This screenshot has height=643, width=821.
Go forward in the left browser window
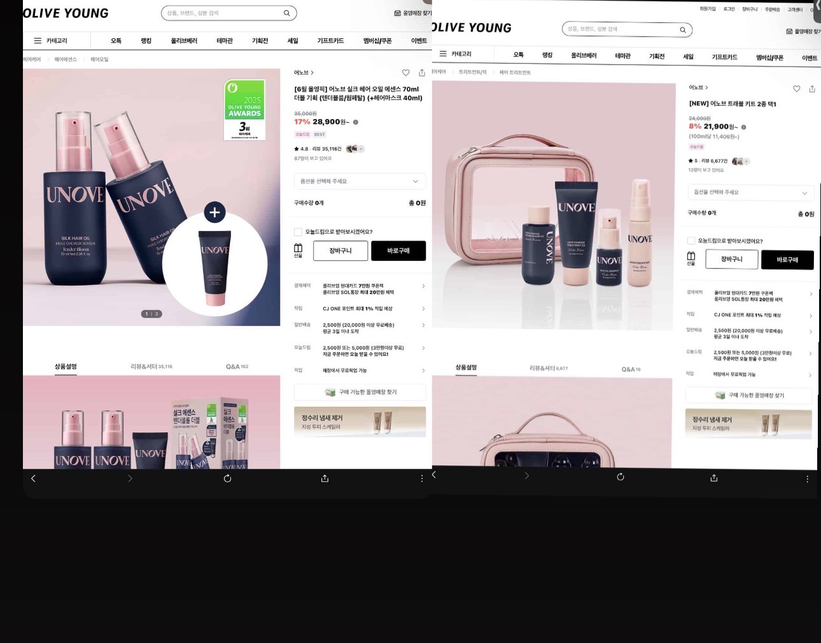130,478
